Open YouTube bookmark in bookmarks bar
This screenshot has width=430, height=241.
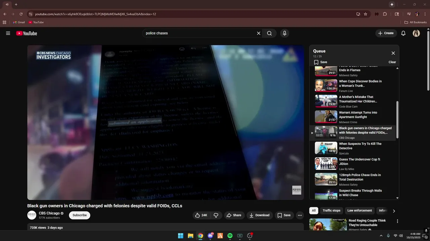pos(36,22)
